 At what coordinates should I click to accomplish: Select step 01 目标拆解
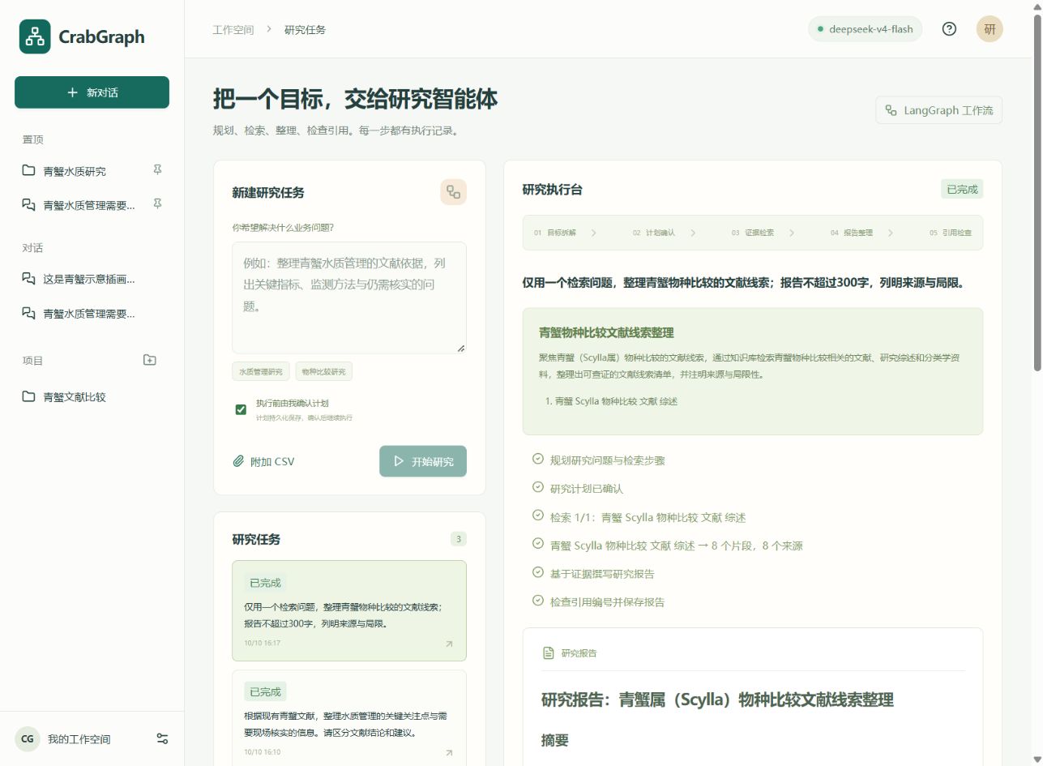555,233
